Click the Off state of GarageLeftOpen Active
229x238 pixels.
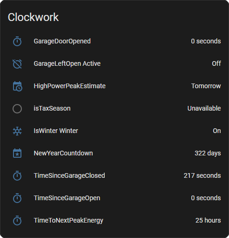click(216, 63)
